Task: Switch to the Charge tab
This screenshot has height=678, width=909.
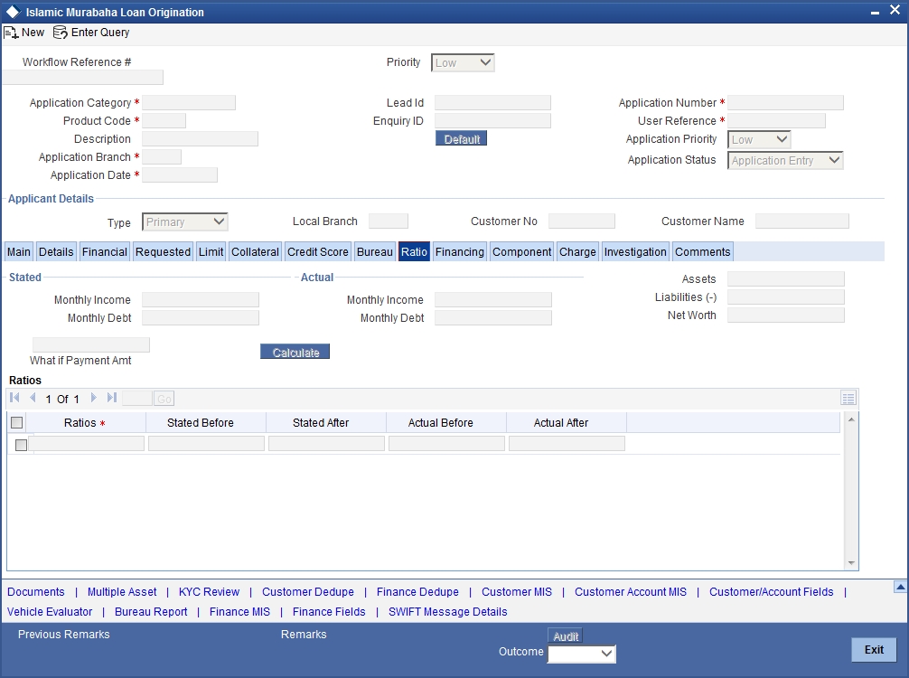Action: pos(577,251)
